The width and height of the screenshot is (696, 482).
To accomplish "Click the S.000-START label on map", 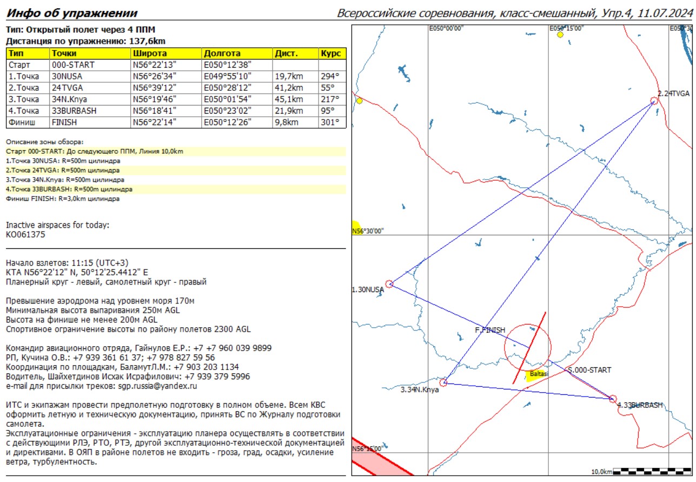I will (x=588, y=370).
